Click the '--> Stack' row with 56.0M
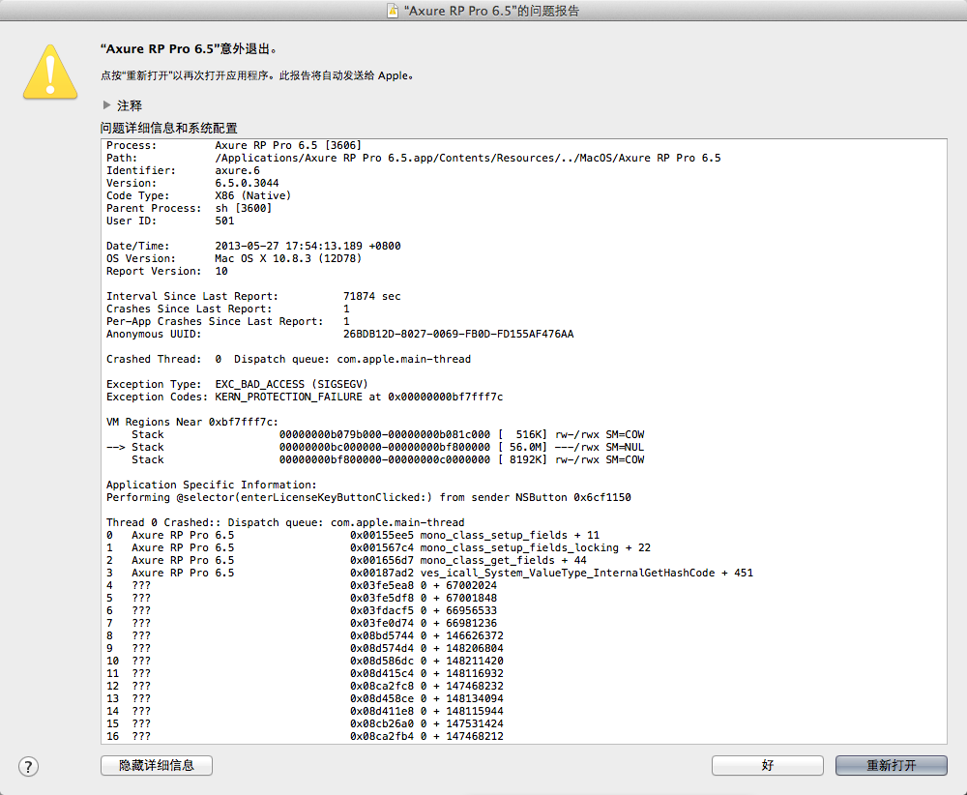 375,447
